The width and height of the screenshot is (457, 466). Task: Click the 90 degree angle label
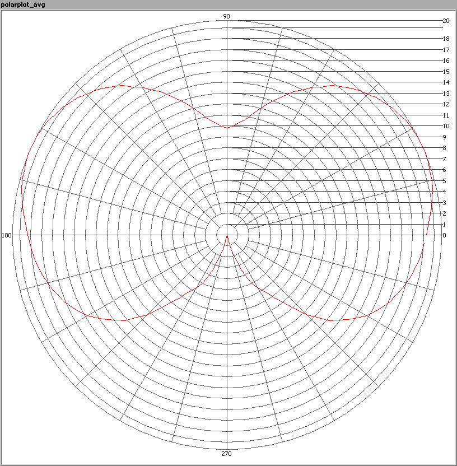pos(227,16)
